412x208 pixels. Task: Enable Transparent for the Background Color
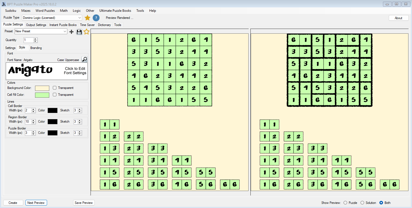pyautogui.click(x=54, y=88)
